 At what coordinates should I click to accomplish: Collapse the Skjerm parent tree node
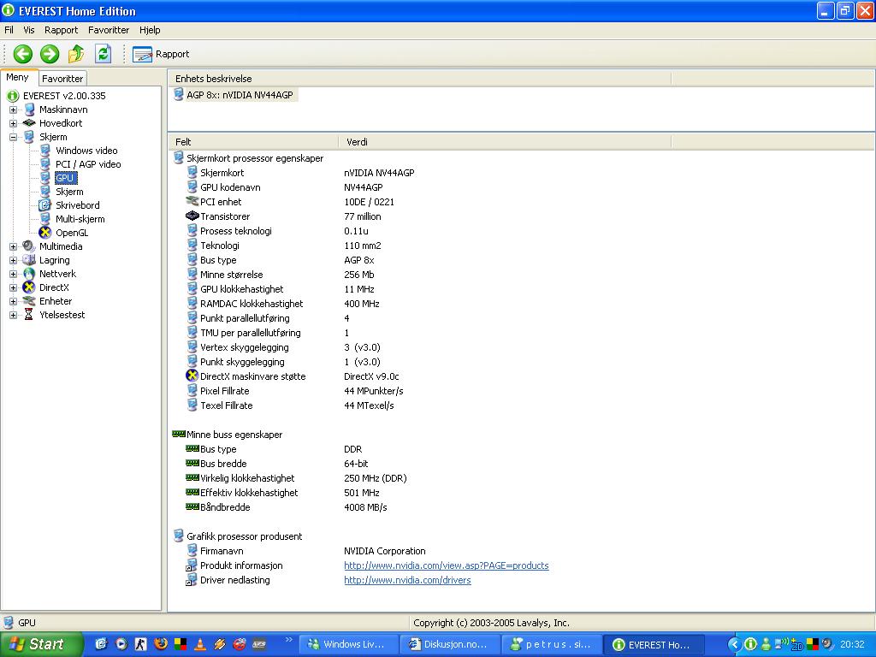14,138
